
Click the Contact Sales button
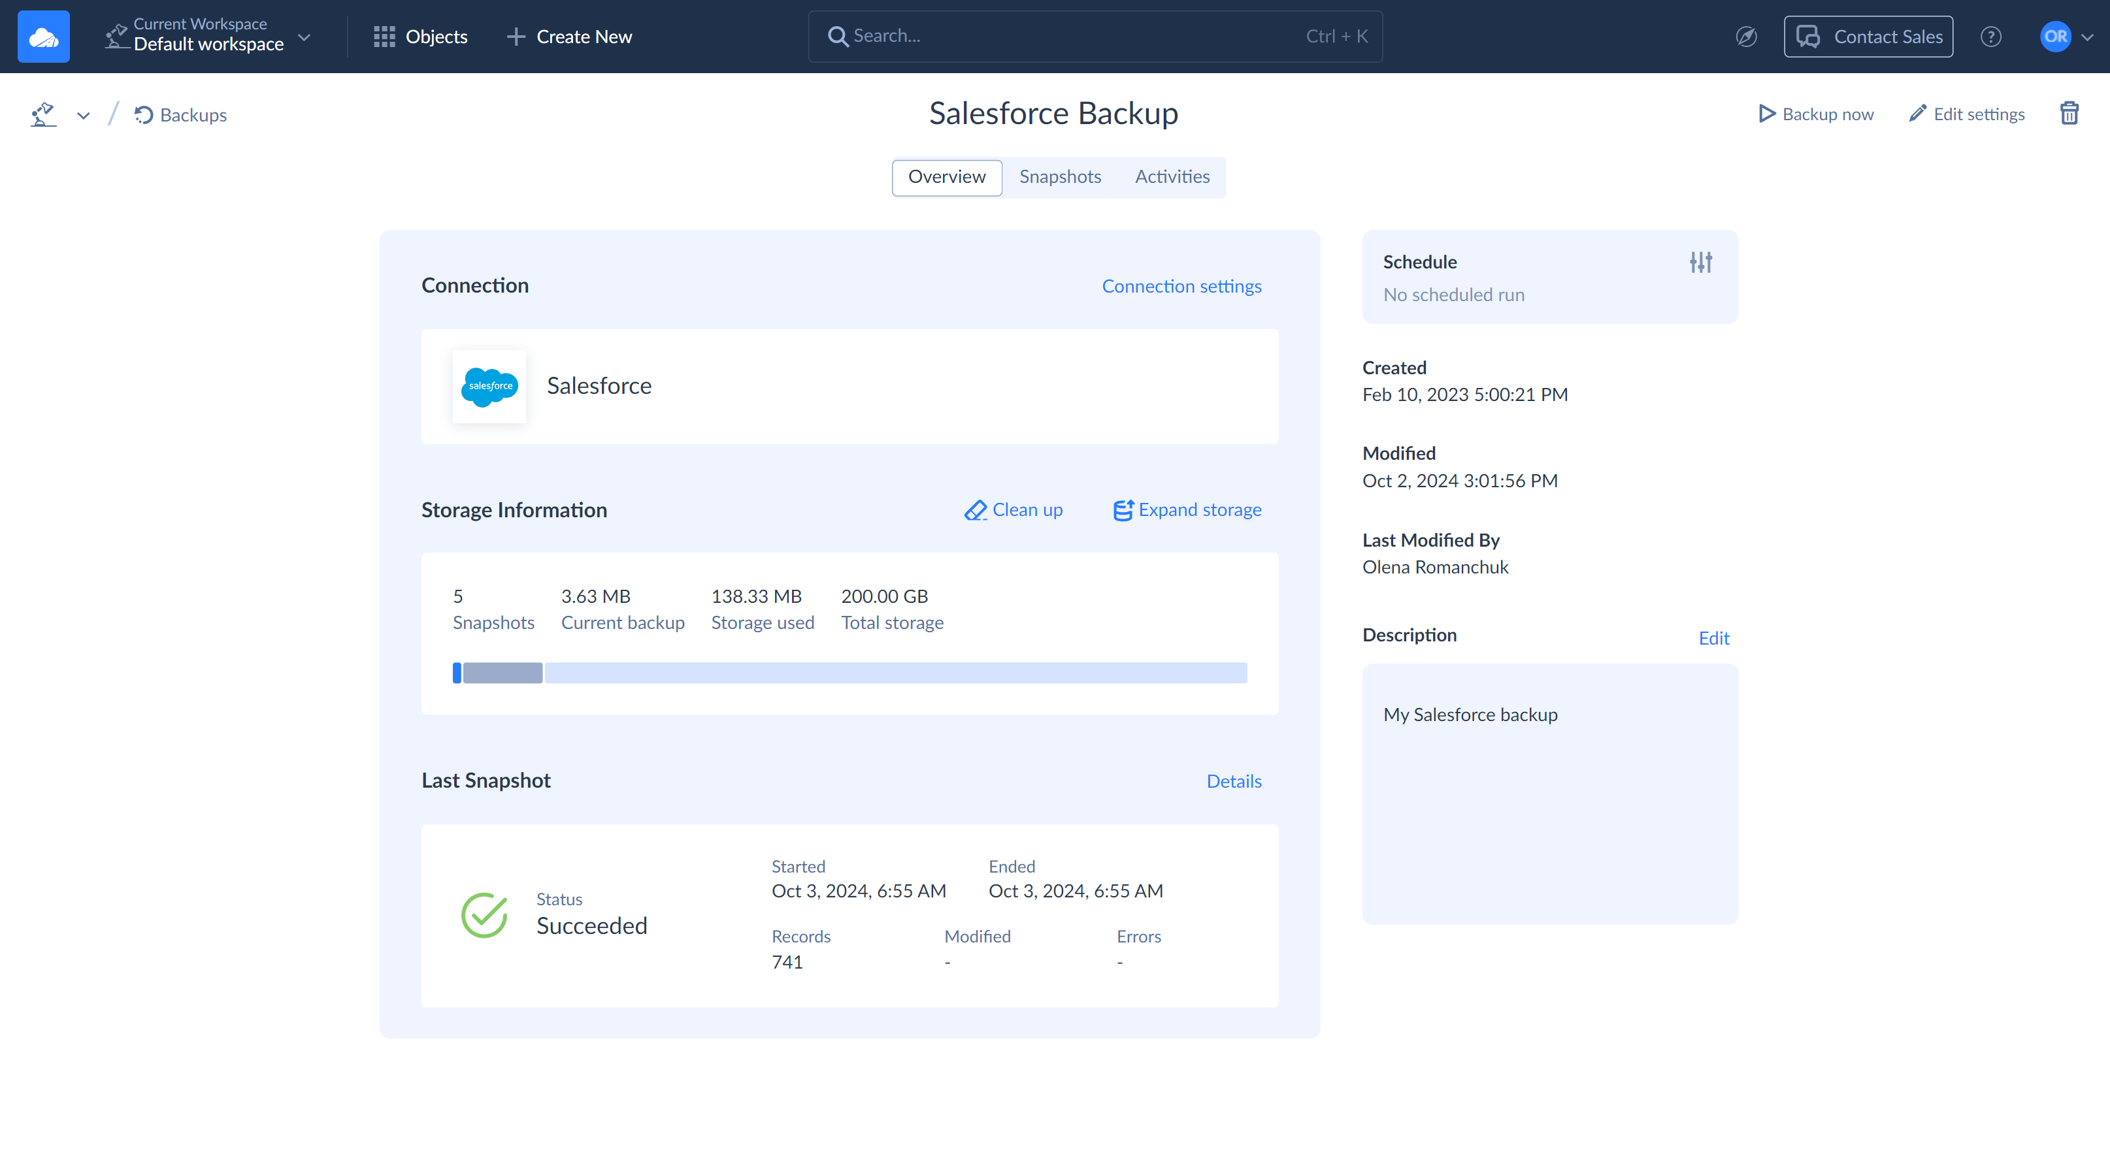click(x=1868, y=36)
